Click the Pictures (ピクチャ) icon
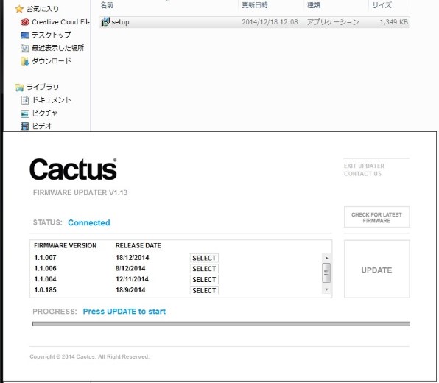439x383 pixels. coord(25,113)
